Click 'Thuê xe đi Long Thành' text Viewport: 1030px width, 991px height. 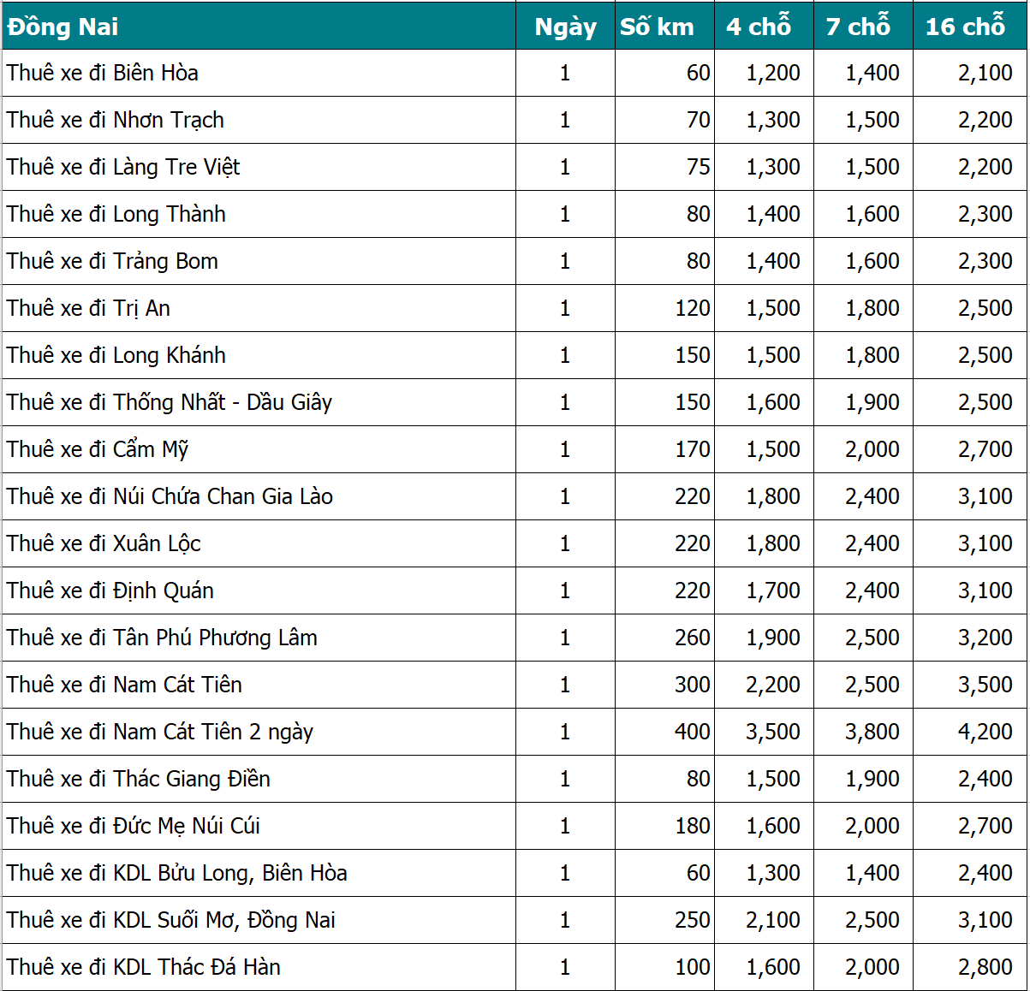(116, 214)
